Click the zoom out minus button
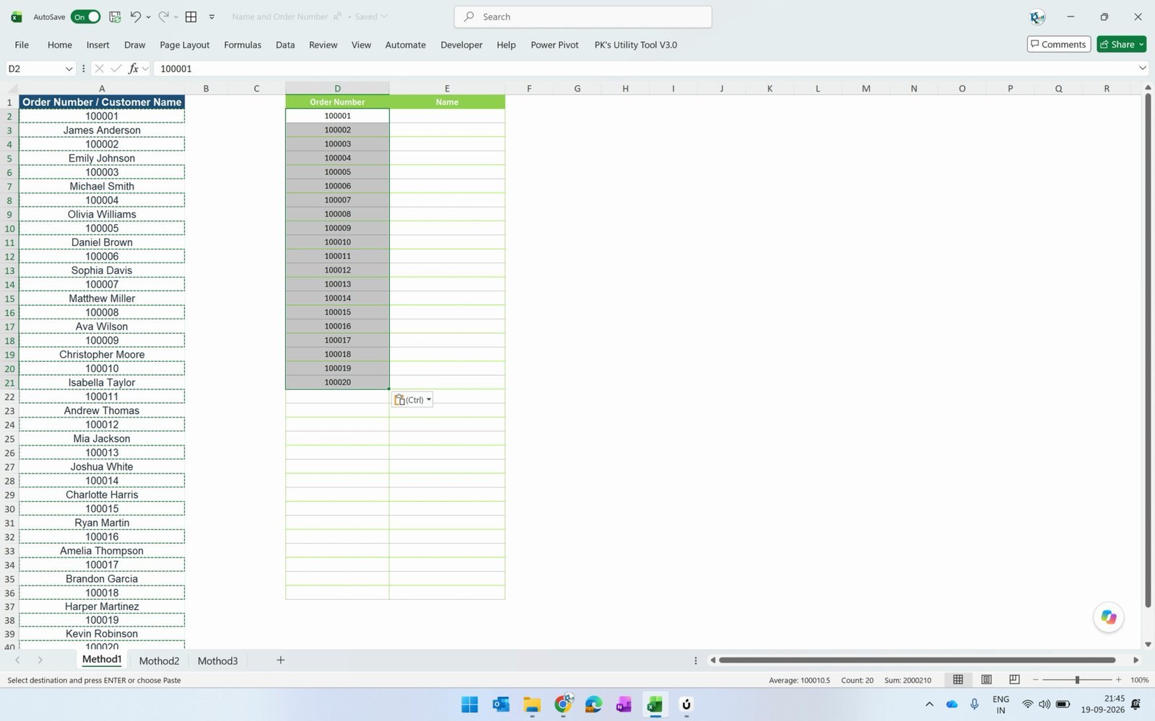1155x721 pixels. [x=1035, y=680]
